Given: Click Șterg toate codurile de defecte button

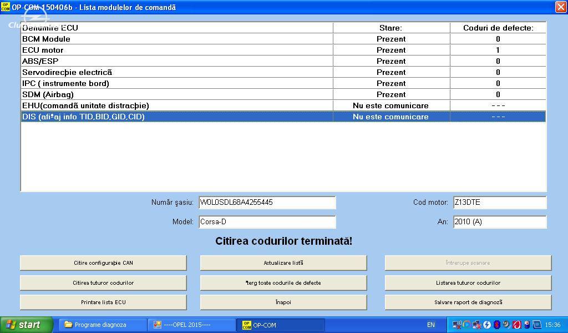Looking at the screenshot, I should point(283,282).
